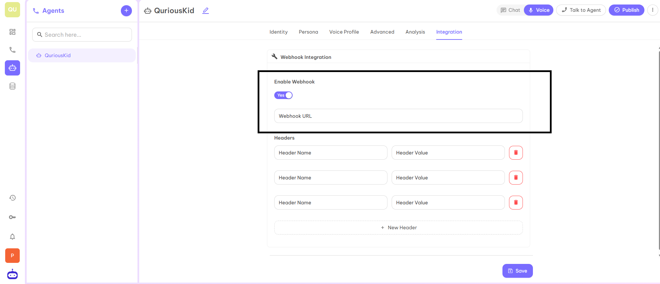Viewport: 660px width, 284px height.
Task: Open the Voice Profile tab
Action: tap(344, 32)
